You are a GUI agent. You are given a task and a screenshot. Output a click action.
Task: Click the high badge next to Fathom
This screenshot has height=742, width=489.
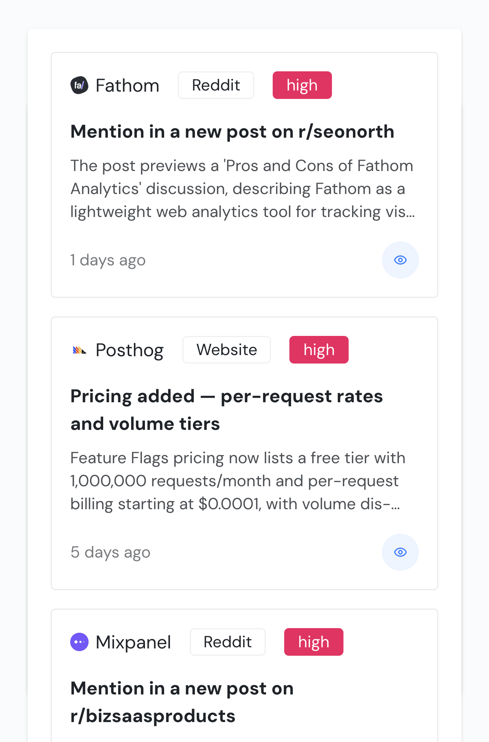click(302, 85)
